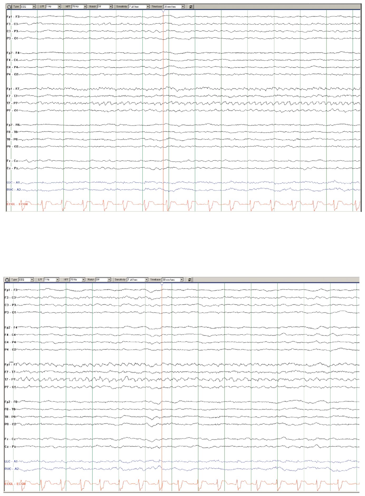This screenshot has width=365, height=496.
Task: Click the cursor marker triangle in upper EEG trace
Action: click(x=163, y=11)
